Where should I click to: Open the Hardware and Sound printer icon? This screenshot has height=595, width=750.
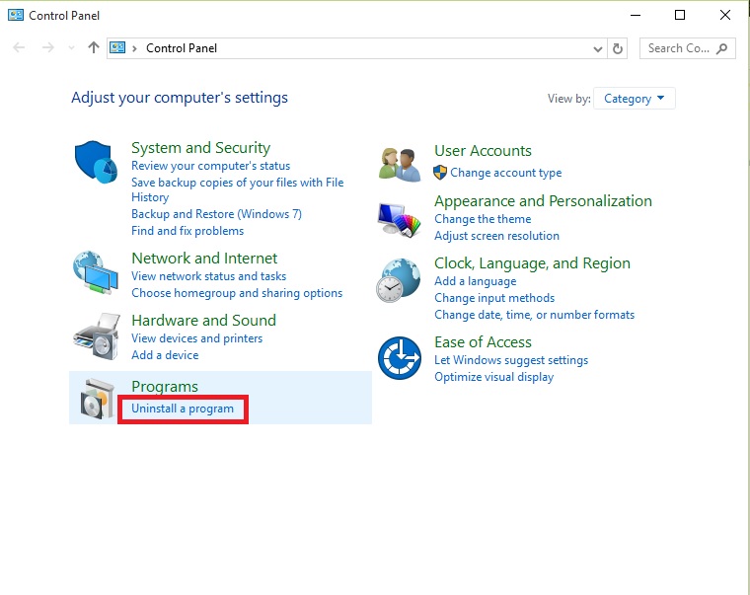pos(96,336)
